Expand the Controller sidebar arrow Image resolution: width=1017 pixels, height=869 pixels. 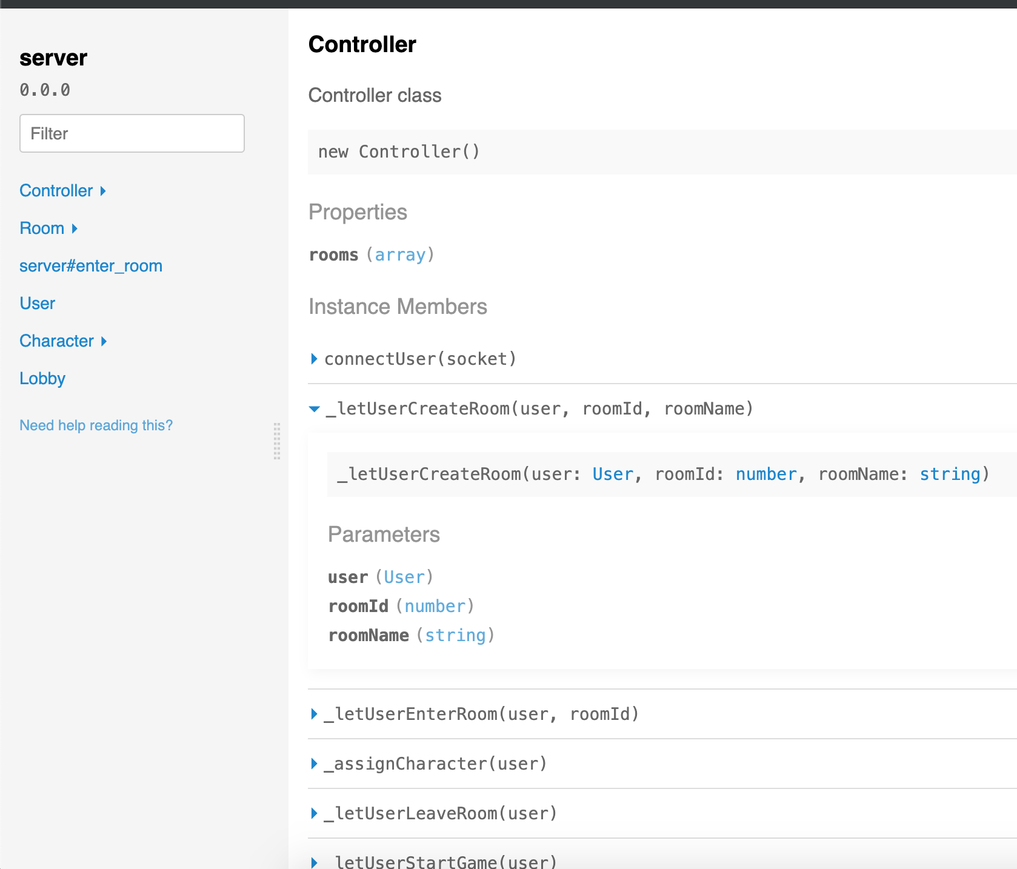point(103,191)
